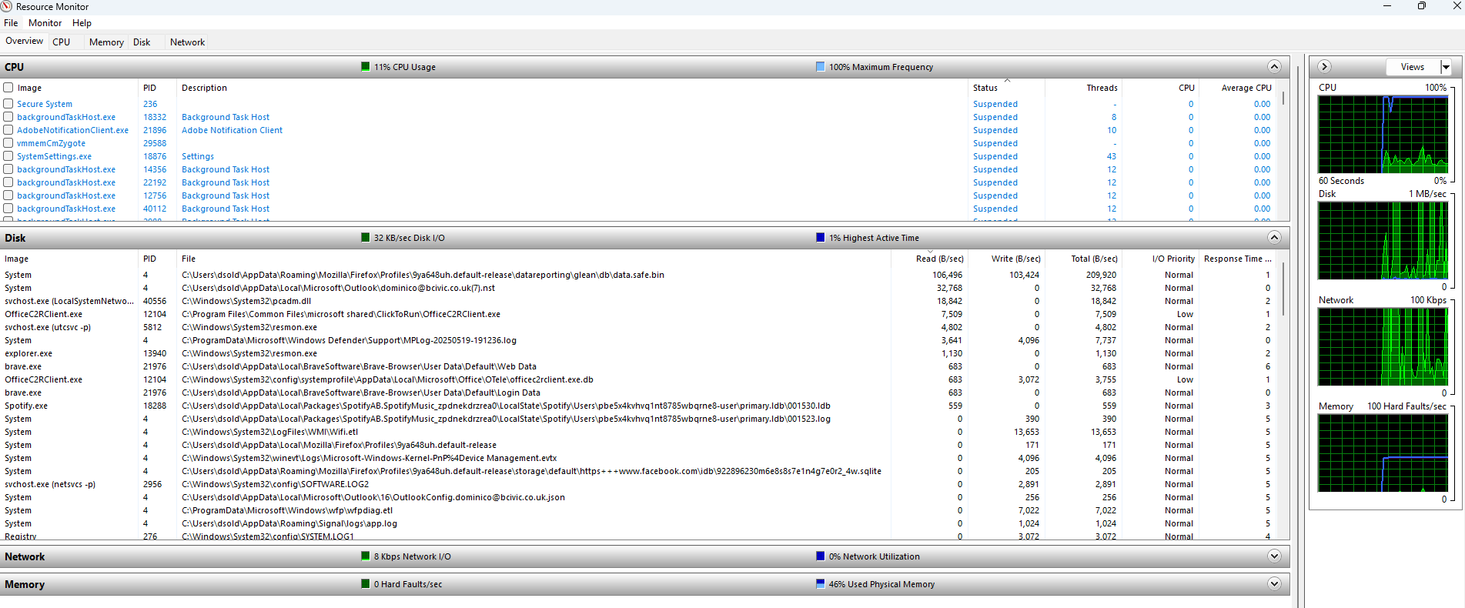Click the green Network I/O indicator square
This screenshot has height=608, width=1465.
365,556
